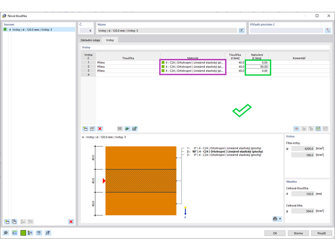Click the hatched middle layer in preview

click(x=141, y=181)
